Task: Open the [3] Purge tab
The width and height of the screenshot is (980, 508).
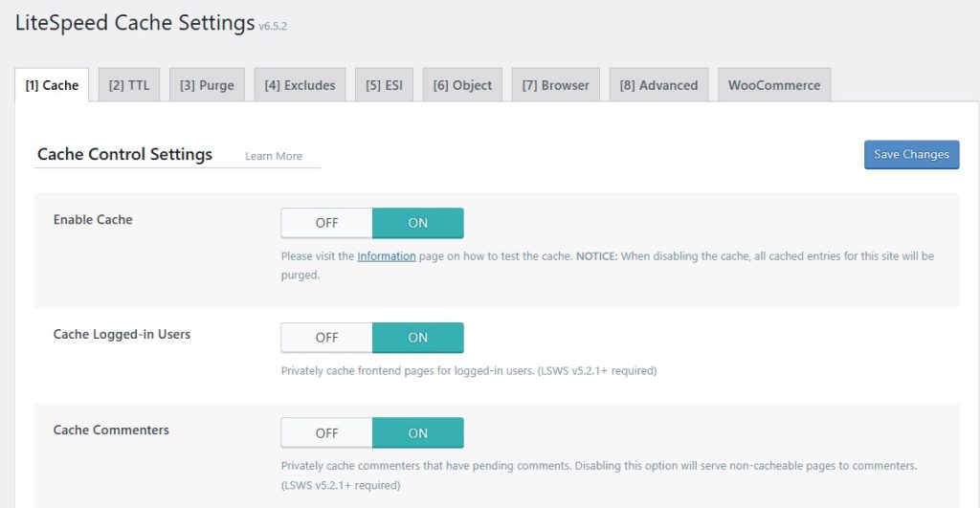Action: click(207, 85)
